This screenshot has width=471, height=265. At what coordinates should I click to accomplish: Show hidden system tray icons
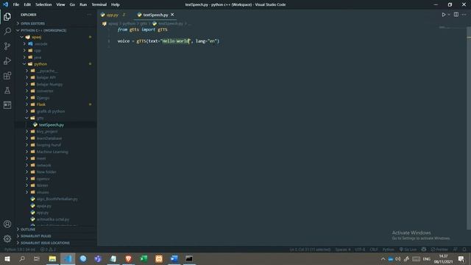coord(383,258)
